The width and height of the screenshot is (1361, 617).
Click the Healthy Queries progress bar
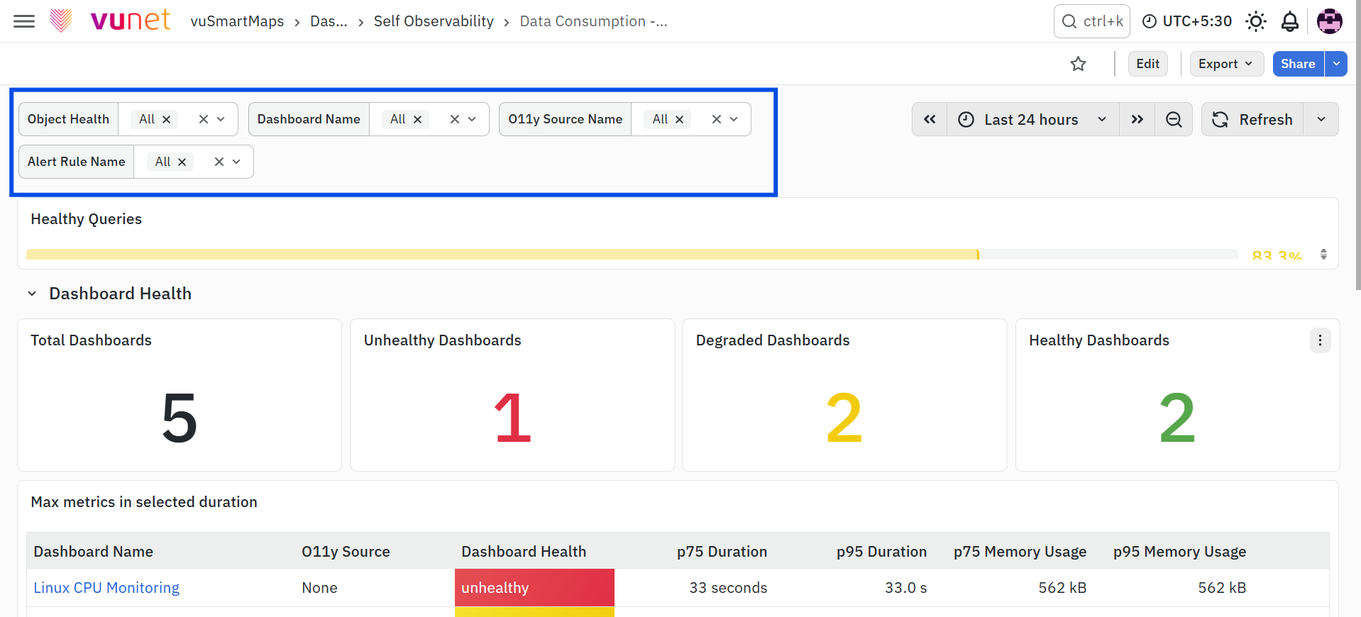632,255
